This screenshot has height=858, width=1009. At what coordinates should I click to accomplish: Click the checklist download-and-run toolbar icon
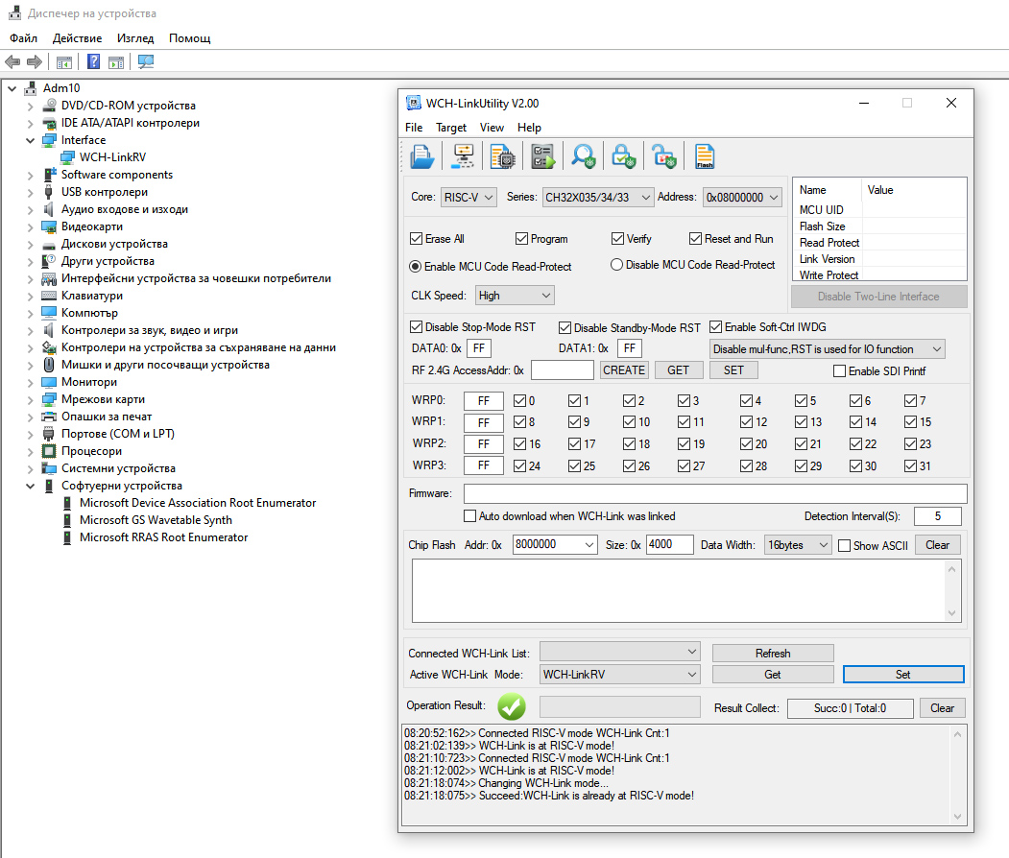(x=543, y=156)
